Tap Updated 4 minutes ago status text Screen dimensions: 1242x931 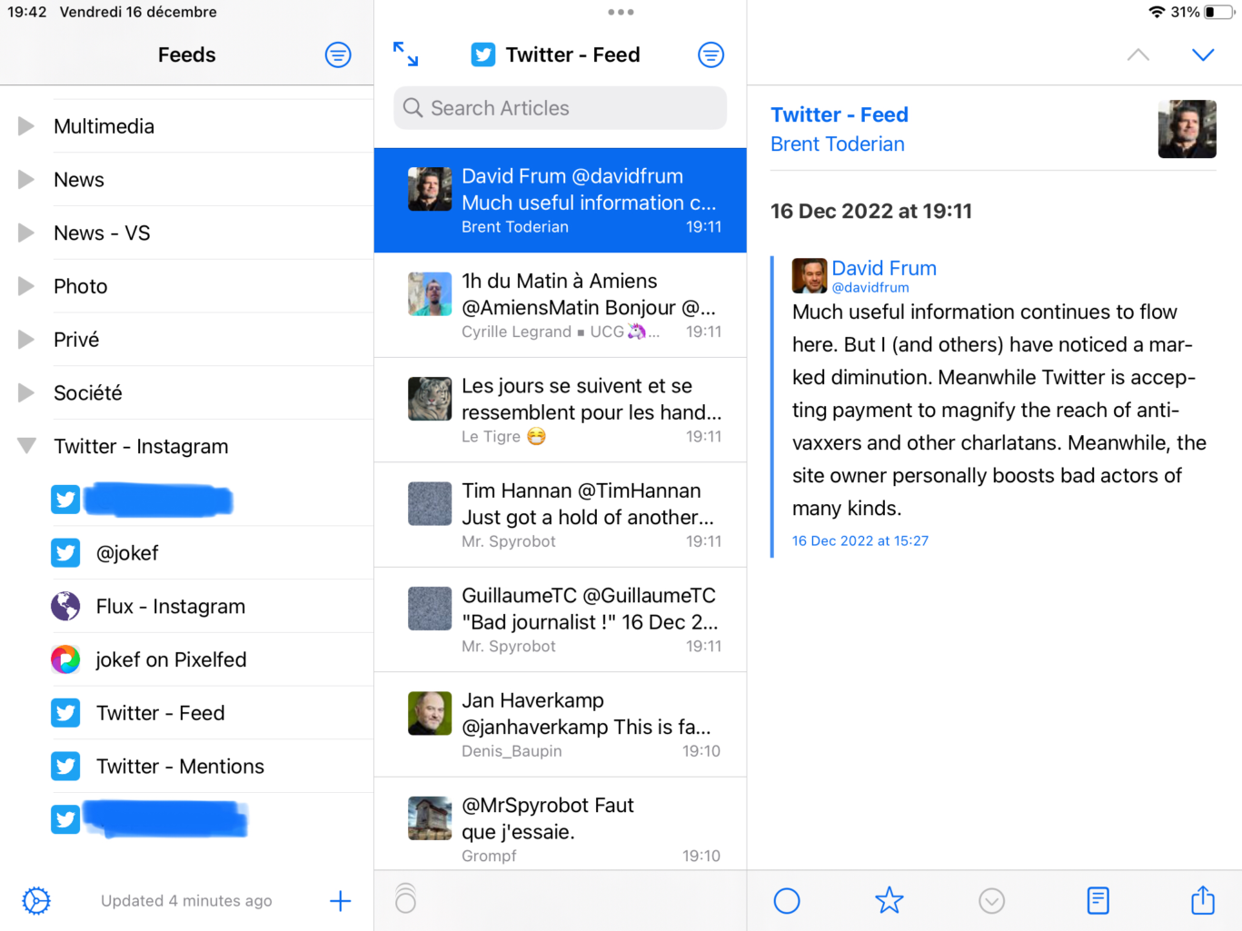click(x=186, y=901)
